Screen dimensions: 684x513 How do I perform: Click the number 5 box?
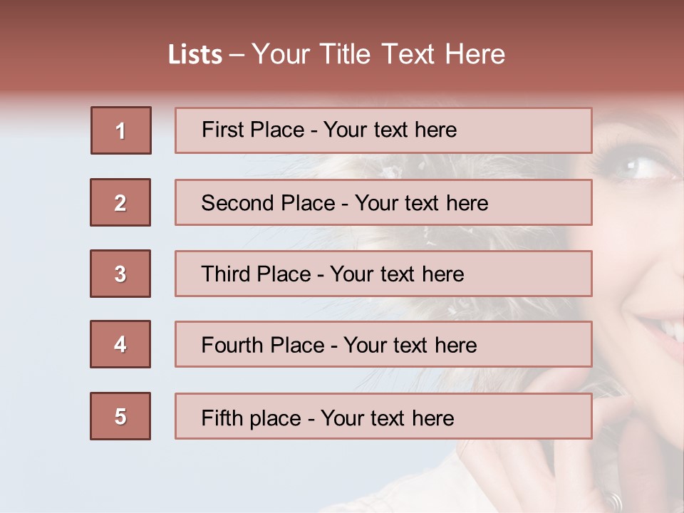120,416
